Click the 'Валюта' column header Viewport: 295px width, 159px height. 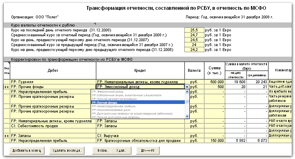coord(194,71)
